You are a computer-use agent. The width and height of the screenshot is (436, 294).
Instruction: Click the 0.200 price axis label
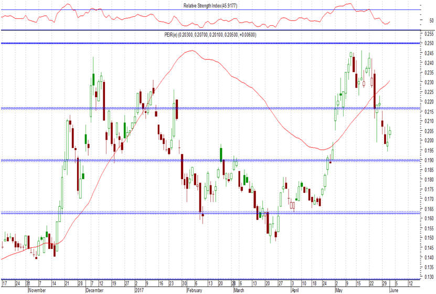pos(429,141)
